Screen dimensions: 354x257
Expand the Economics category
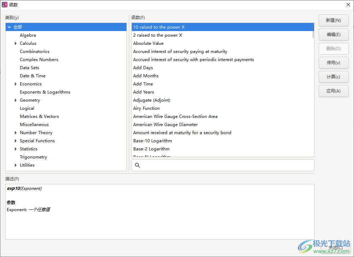click(x=16, y=84)
